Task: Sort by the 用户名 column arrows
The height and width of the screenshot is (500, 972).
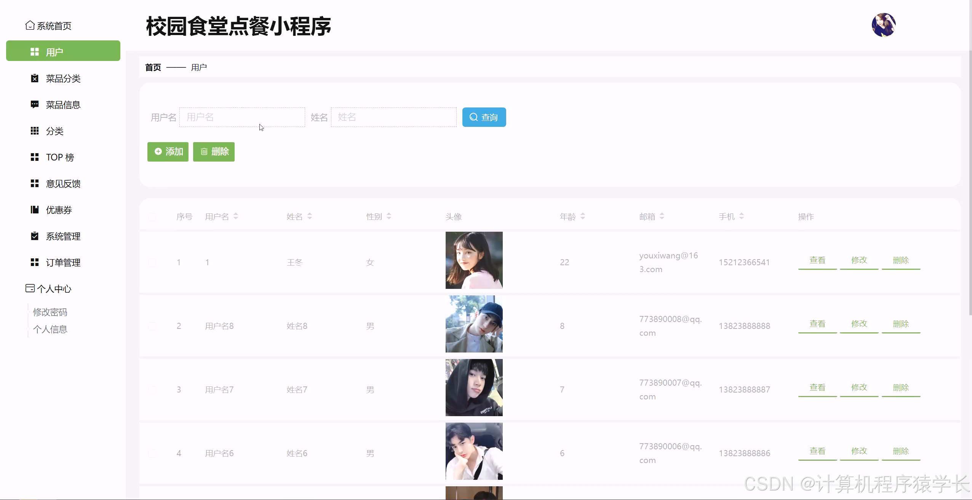Action: [x=236, y=216]
